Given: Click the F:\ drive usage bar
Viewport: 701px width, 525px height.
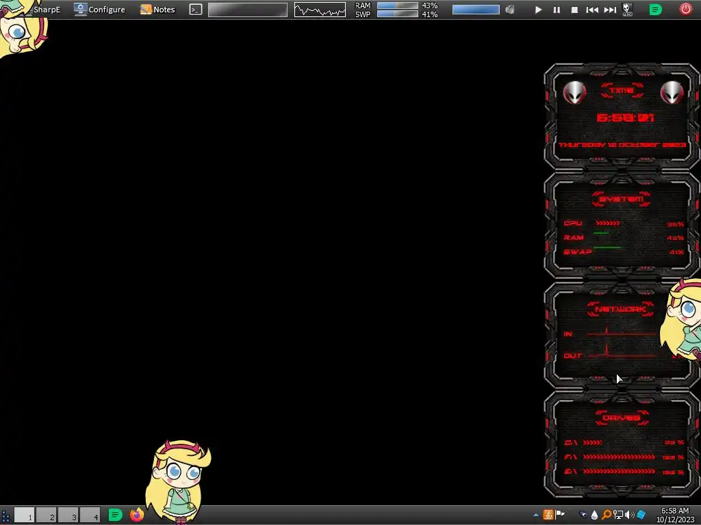Looking at the screenshot, I should click(619, 457).
